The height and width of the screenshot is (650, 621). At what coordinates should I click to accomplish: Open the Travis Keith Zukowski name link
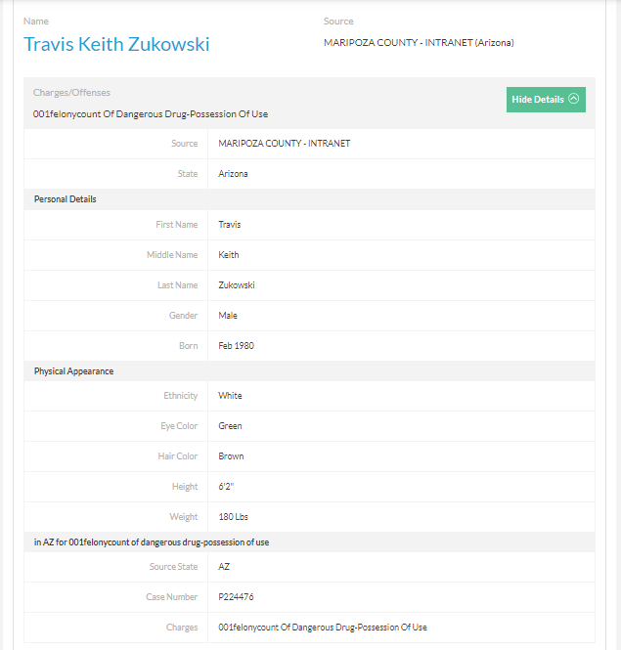(116, 44)
